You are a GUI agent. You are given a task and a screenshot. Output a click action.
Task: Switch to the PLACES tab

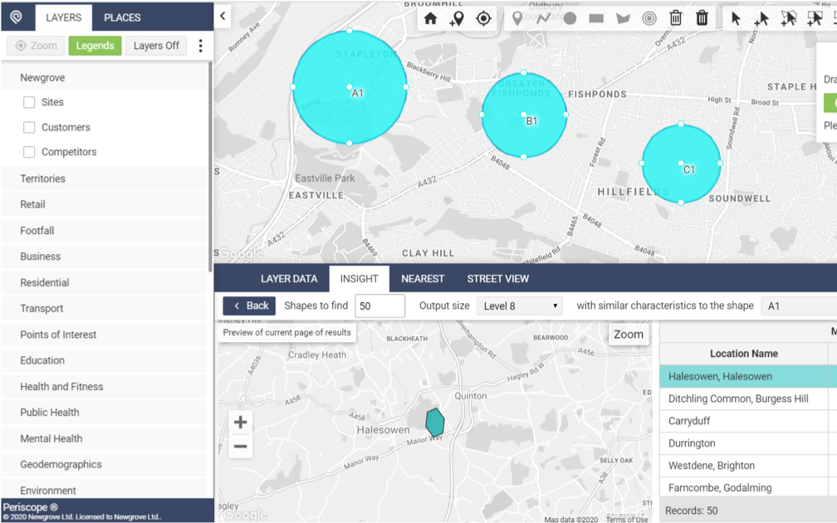click(x=122, y=17)
